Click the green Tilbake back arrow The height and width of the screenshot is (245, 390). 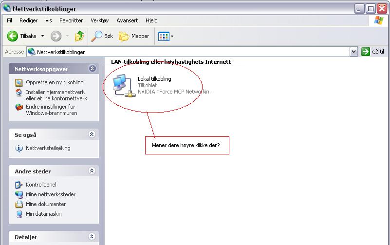tap(13, 37)
